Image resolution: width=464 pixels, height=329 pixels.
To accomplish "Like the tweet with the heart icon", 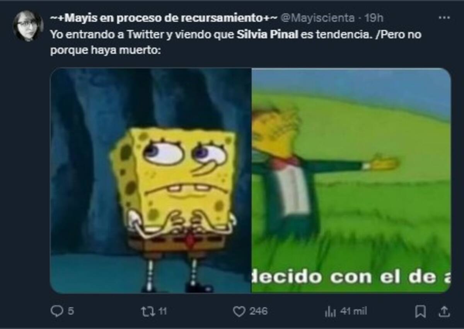I will [239, 311].
